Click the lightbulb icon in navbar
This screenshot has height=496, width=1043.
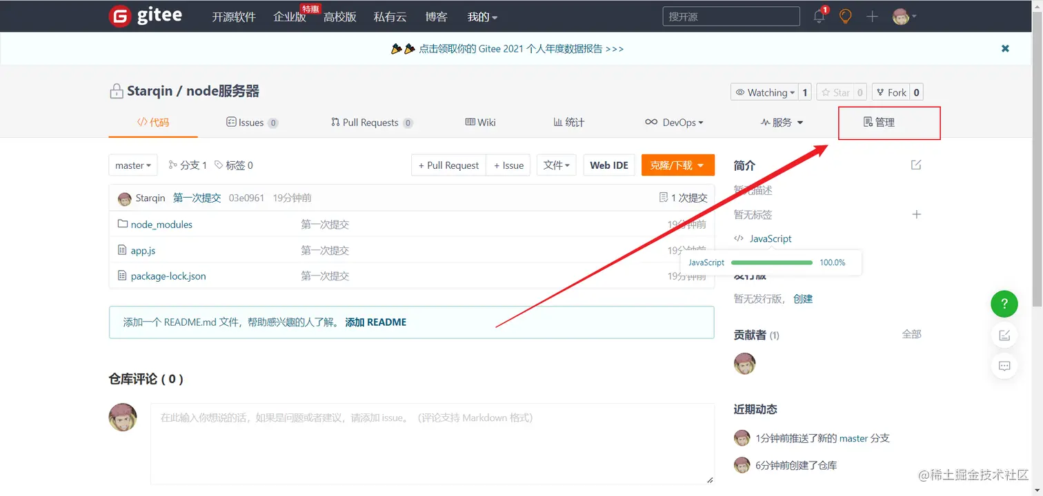(x=845, y=16)
